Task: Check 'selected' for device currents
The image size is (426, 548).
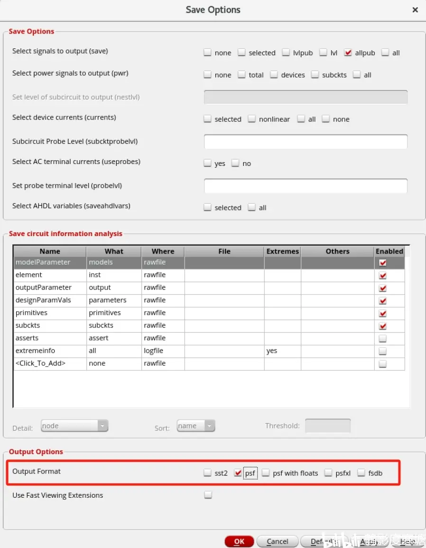Action: point(207,119)
